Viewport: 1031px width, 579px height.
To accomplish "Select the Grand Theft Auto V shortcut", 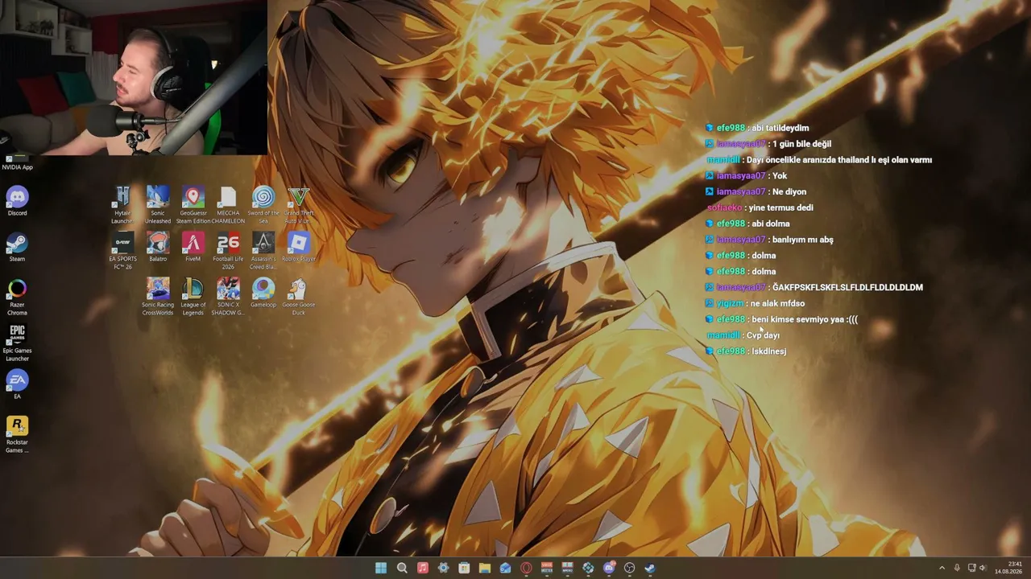I will coord(299,205).
